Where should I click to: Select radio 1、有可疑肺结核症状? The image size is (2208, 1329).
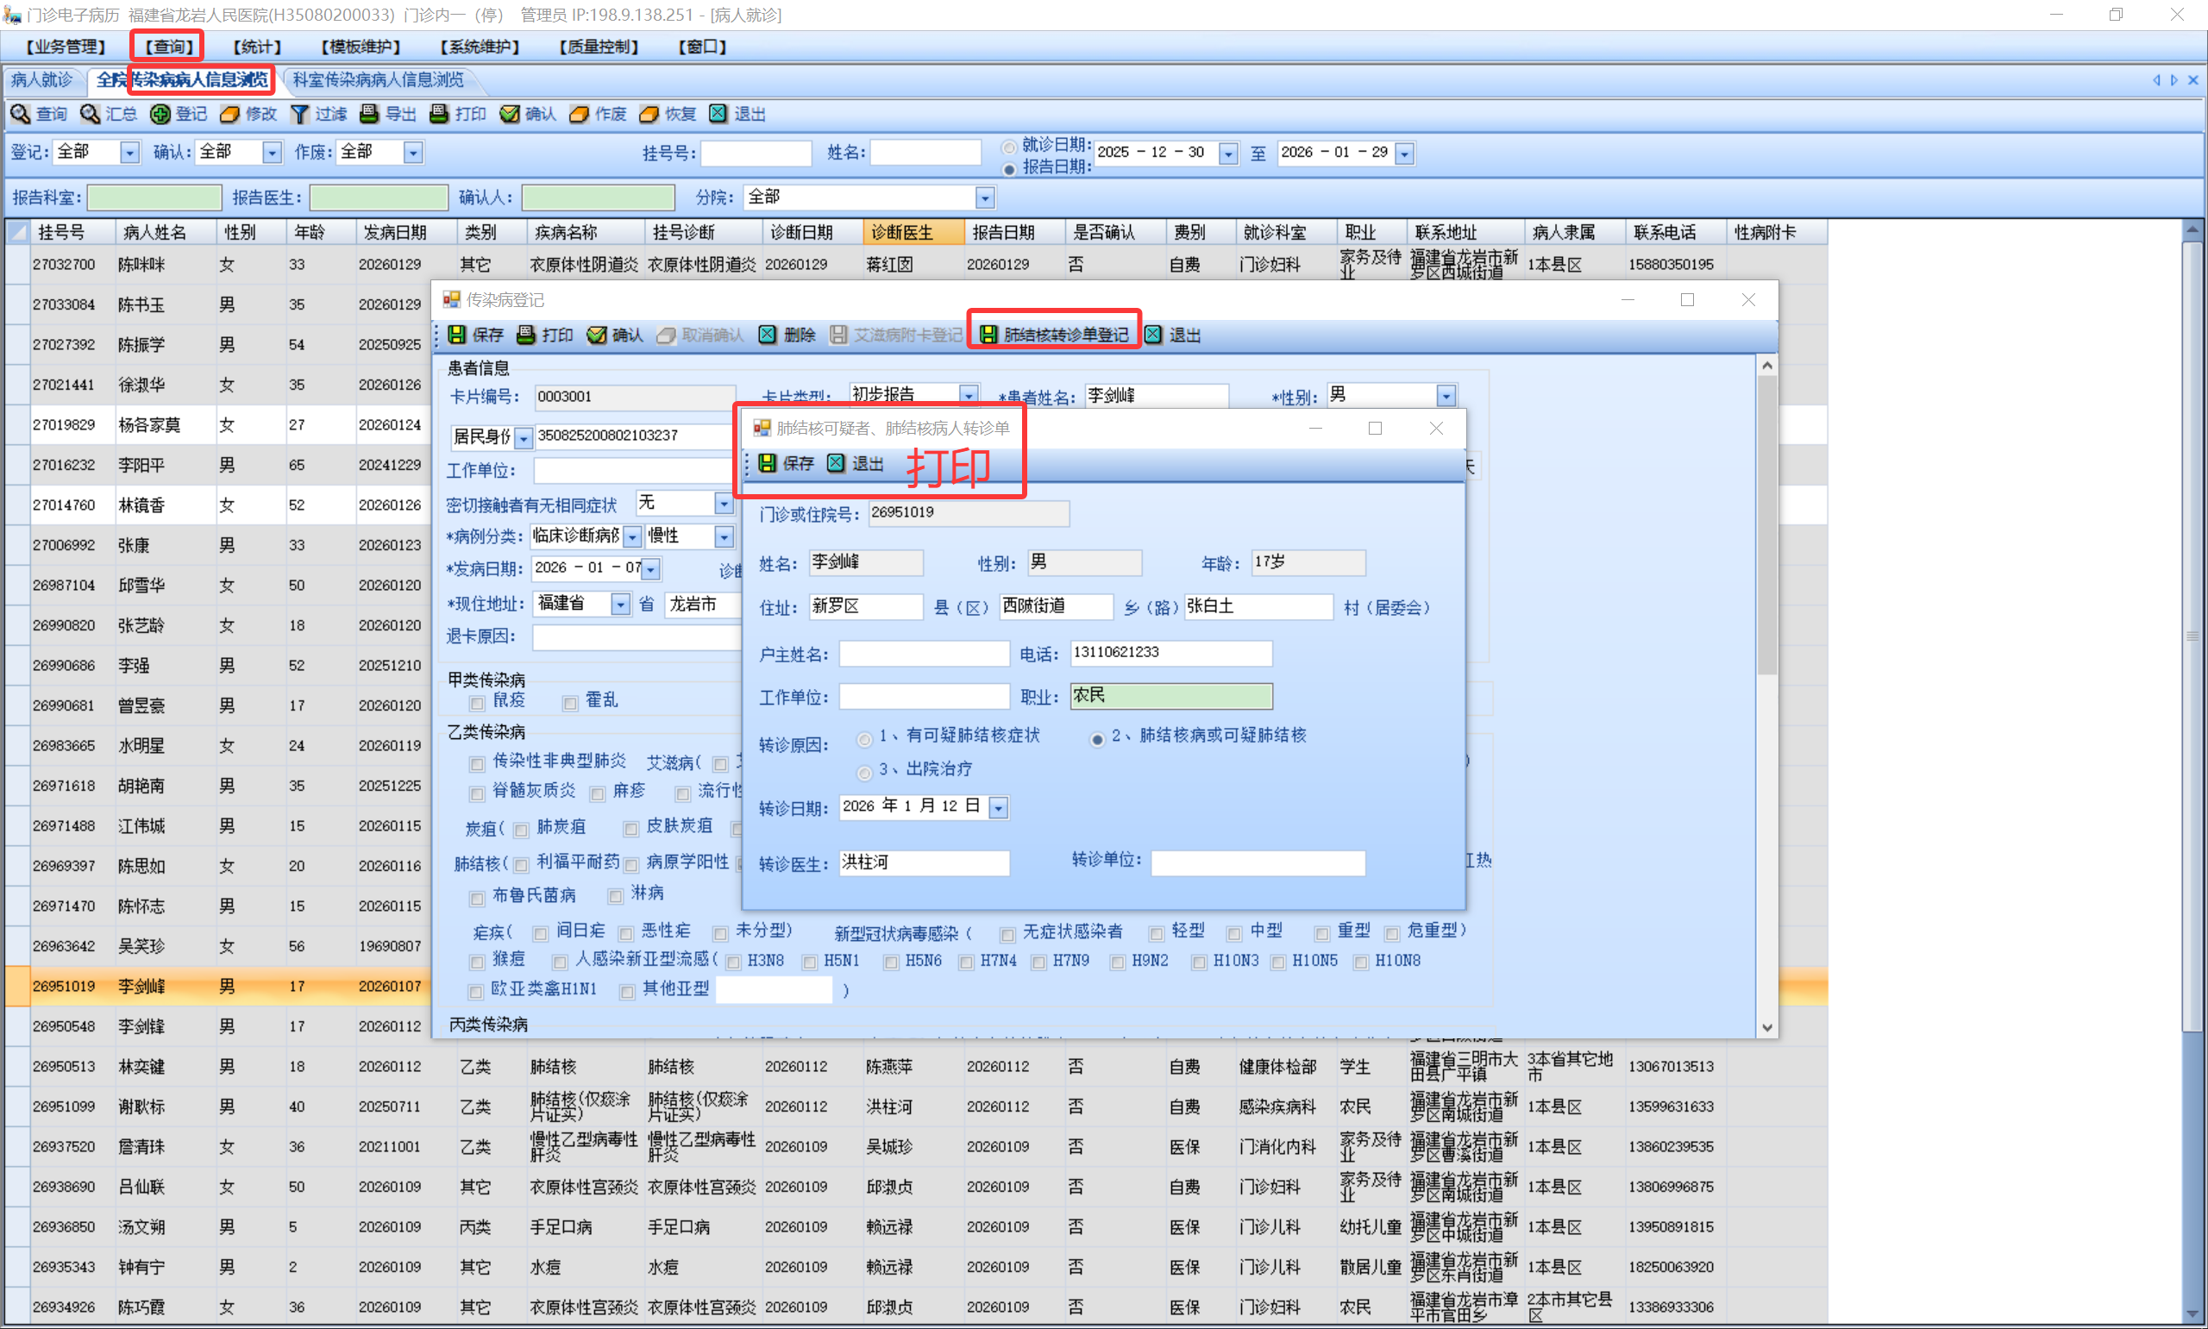point(864,739)
